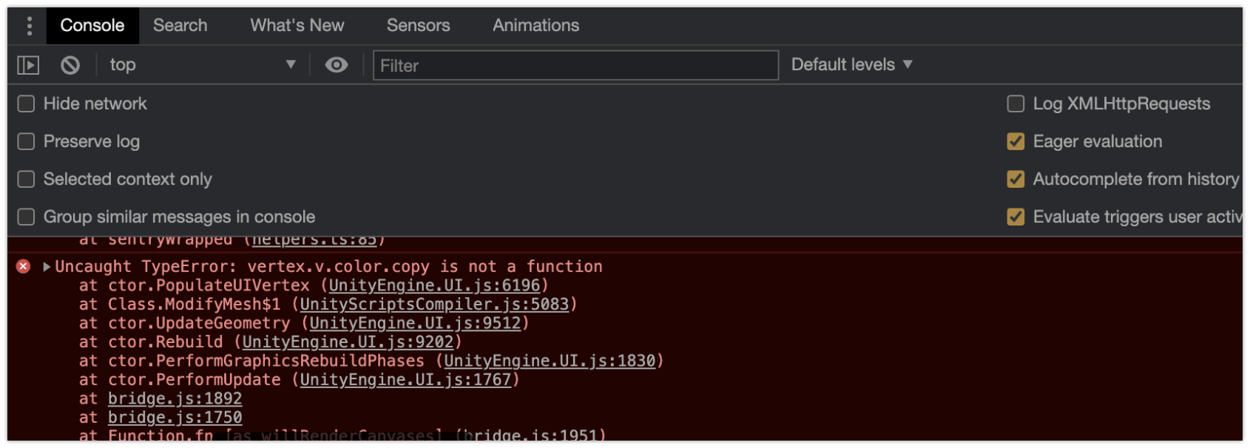Clear console with the ban icon

click(x=70, y=65)
